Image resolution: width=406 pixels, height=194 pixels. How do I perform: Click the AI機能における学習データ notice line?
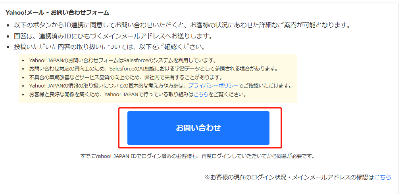(x=154, y=69)
